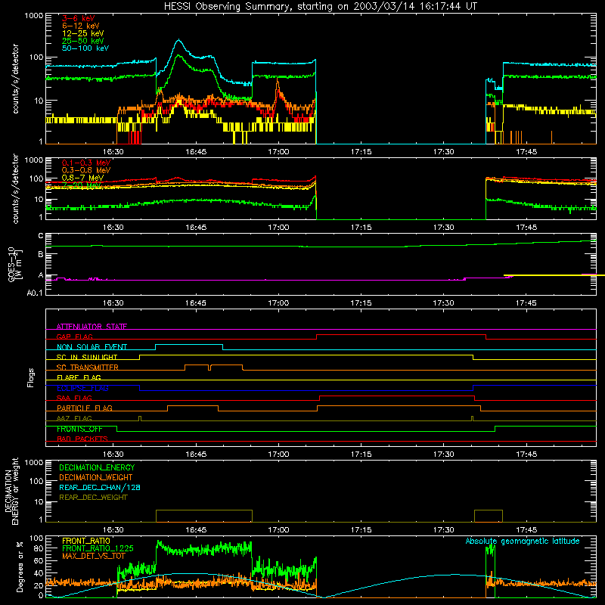This screenshot has width=605, height=605.
Task: Click the SC_IN_SUNLIGHT flag label
Action: point(87,357)
